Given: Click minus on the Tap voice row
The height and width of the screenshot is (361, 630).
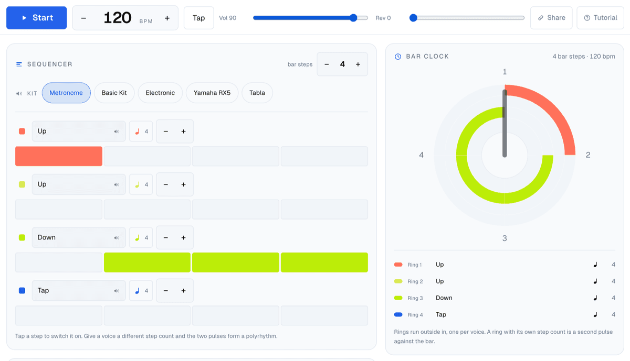Looking at the screenshot, I should (x=166, y=291).
